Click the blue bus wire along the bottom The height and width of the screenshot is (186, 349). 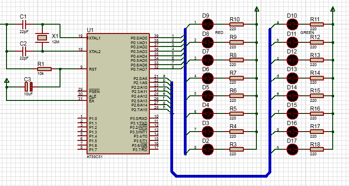pyautogui.click(x=221, y=176)
